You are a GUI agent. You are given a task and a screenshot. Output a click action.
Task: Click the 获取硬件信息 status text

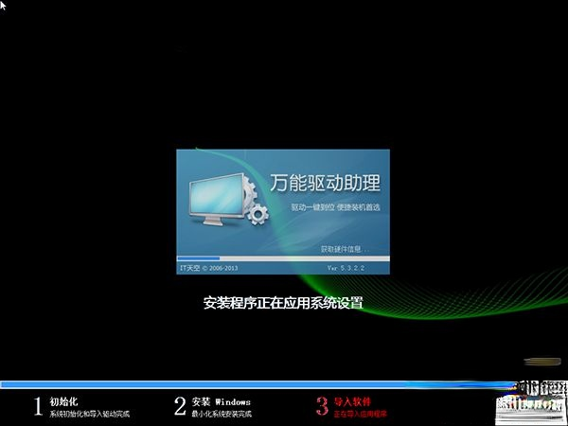point(345,249)
